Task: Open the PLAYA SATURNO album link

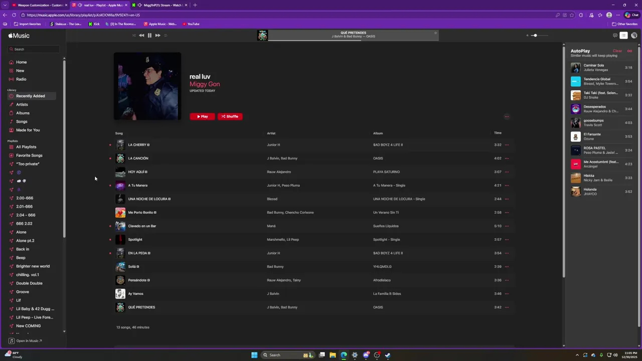Action: coord(386,172)
